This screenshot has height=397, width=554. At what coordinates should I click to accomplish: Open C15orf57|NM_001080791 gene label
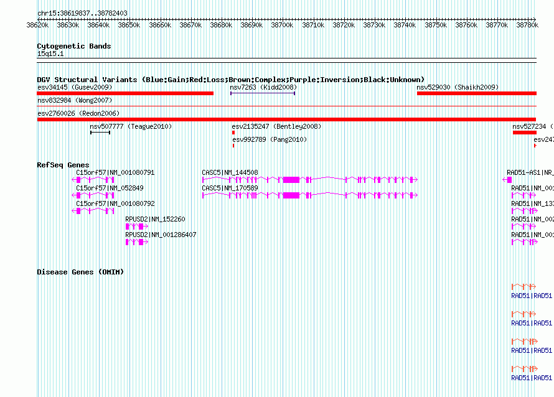115,173
